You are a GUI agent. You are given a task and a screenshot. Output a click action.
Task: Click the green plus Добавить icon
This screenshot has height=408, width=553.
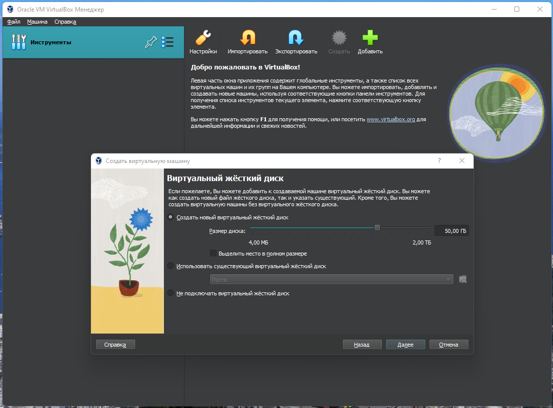pyautogui.click(x=370, y=37)
